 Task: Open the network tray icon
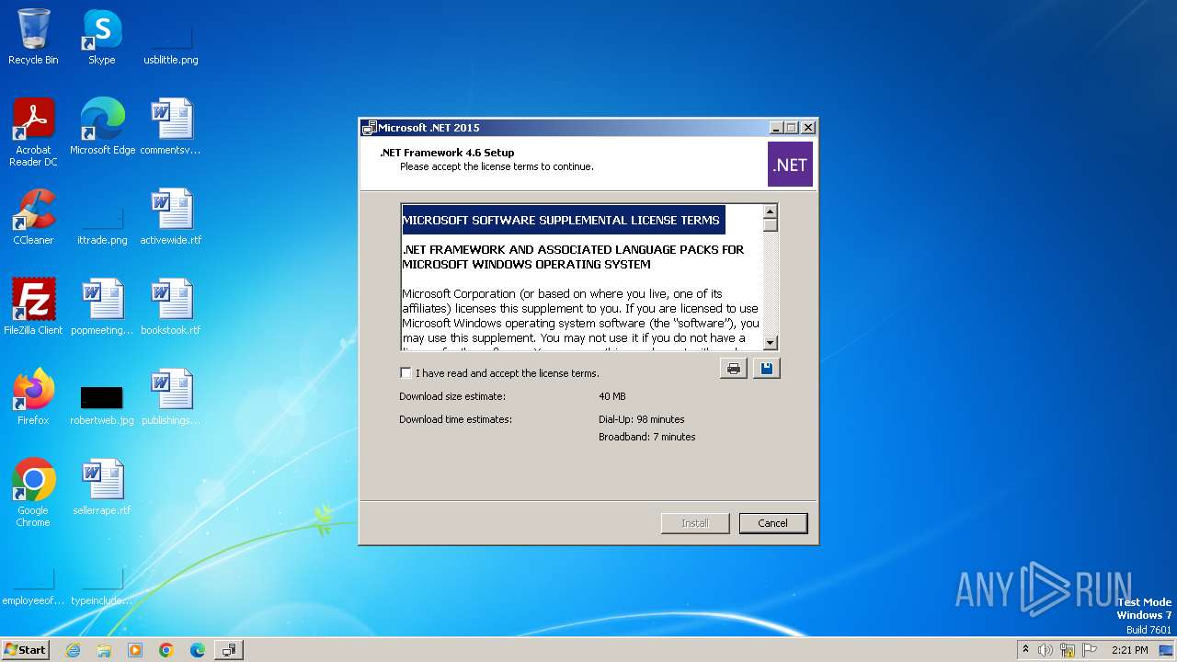[1068, 650]
